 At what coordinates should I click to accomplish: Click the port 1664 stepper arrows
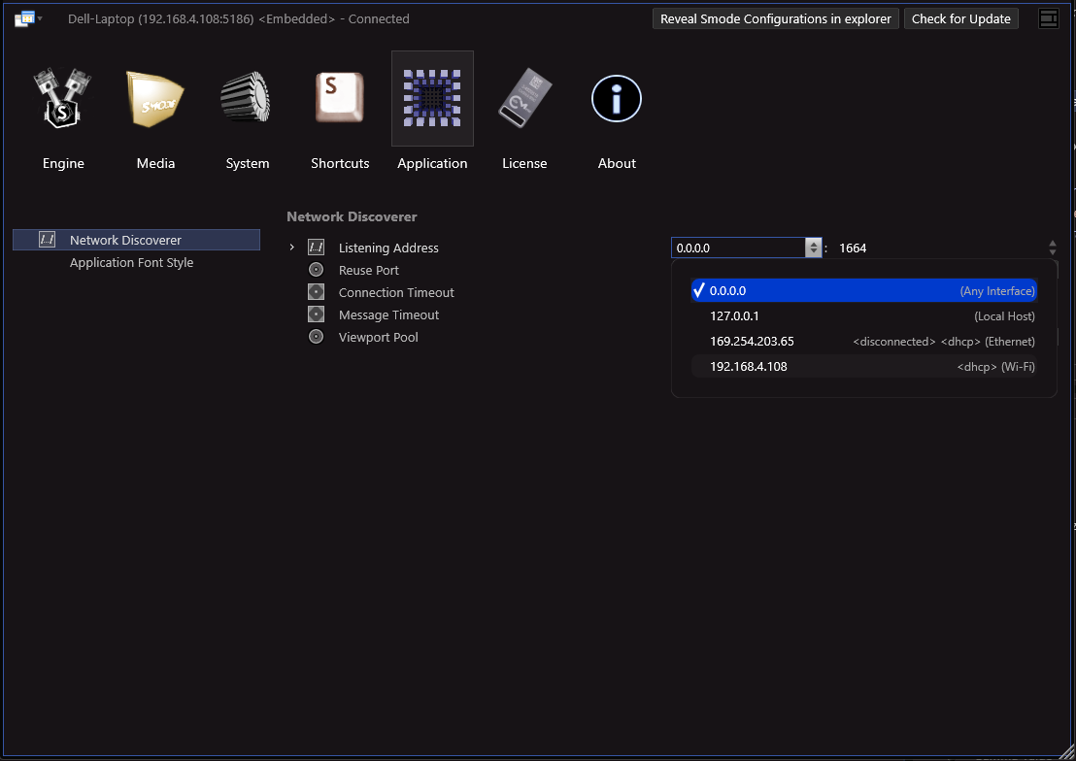[x=1052, y=248]
